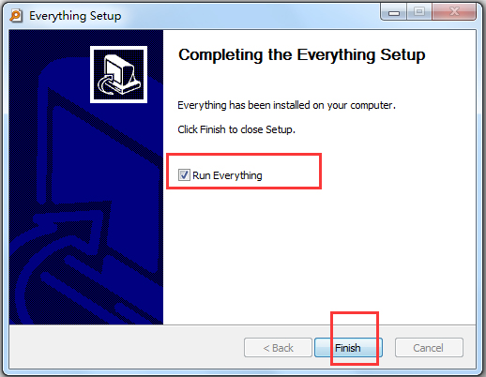Image resolution: width=486 pixels, height=377 pixels.
Task: Cancel the Everything Setup wizard
Action: [429, 347]
